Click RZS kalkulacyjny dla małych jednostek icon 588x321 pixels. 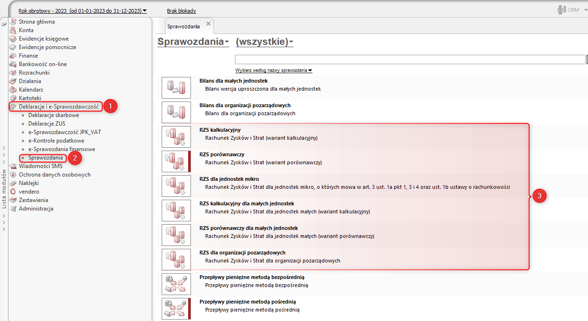pos(176,211)
